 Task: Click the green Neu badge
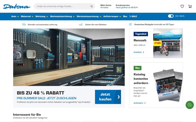pos(137,68)
